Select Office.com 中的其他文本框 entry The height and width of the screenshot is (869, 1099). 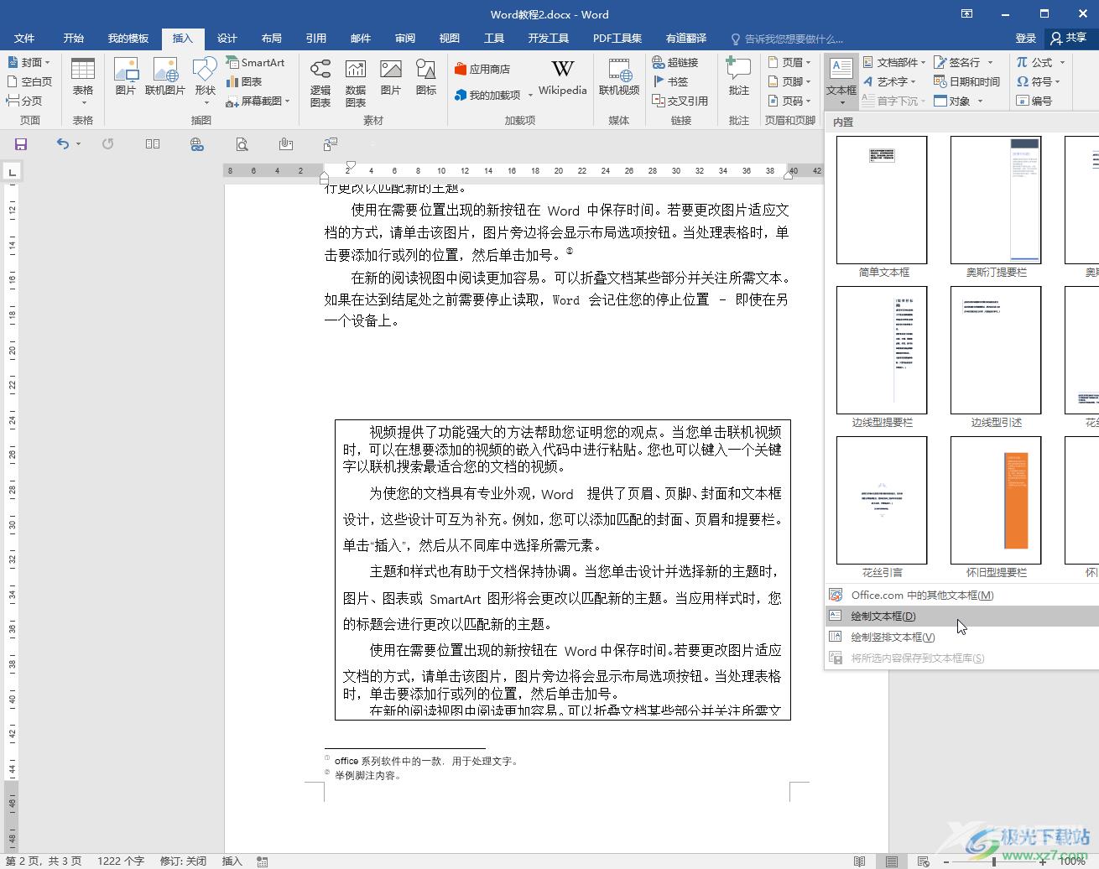961,595
